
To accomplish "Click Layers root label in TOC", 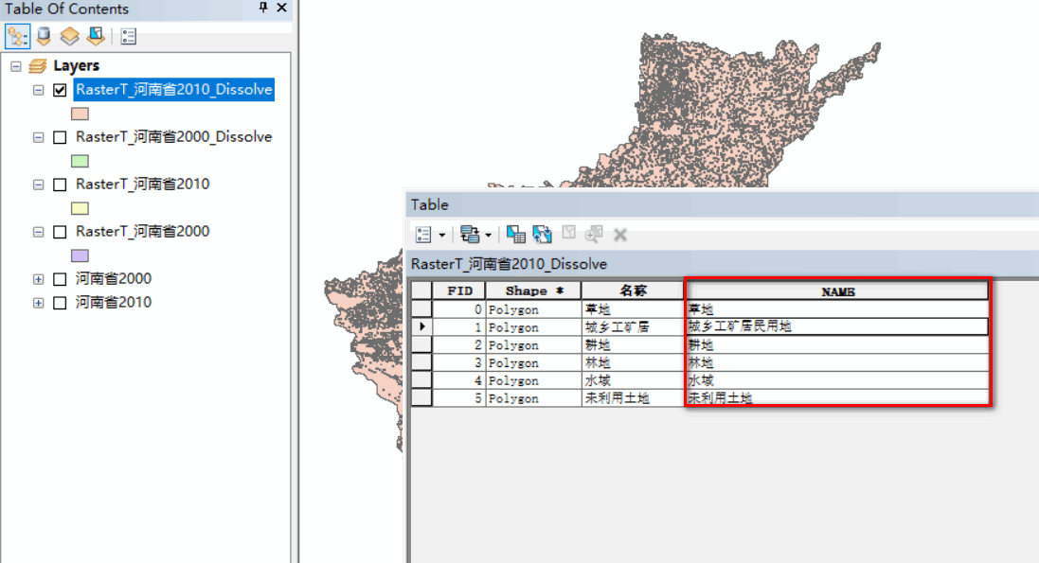I will point(76,65).
